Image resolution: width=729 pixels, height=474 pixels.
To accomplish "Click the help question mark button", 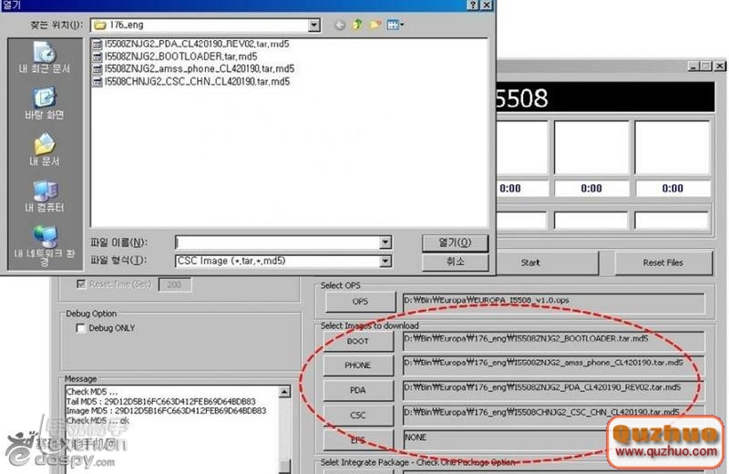I will [472, 5].
